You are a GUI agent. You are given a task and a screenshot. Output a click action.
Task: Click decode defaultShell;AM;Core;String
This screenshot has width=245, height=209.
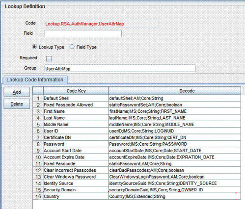175,98
